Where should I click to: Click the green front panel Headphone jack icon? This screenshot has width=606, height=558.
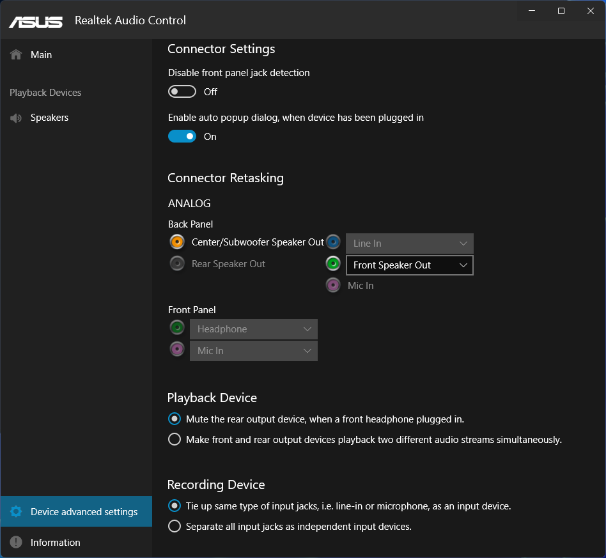coord(177,328)
